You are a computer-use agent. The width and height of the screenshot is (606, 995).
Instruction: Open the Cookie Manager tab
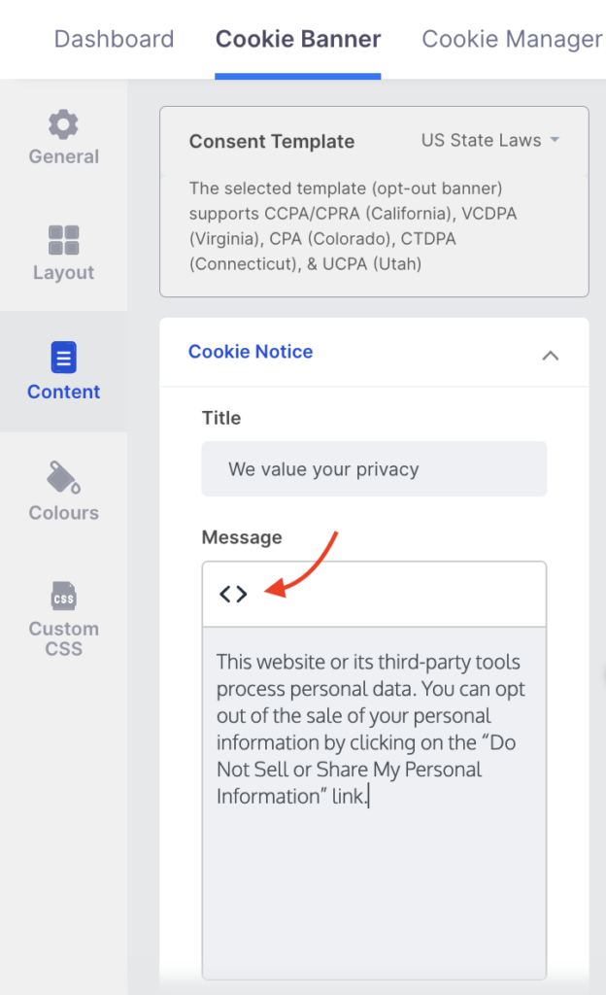(x=512, y=39)
